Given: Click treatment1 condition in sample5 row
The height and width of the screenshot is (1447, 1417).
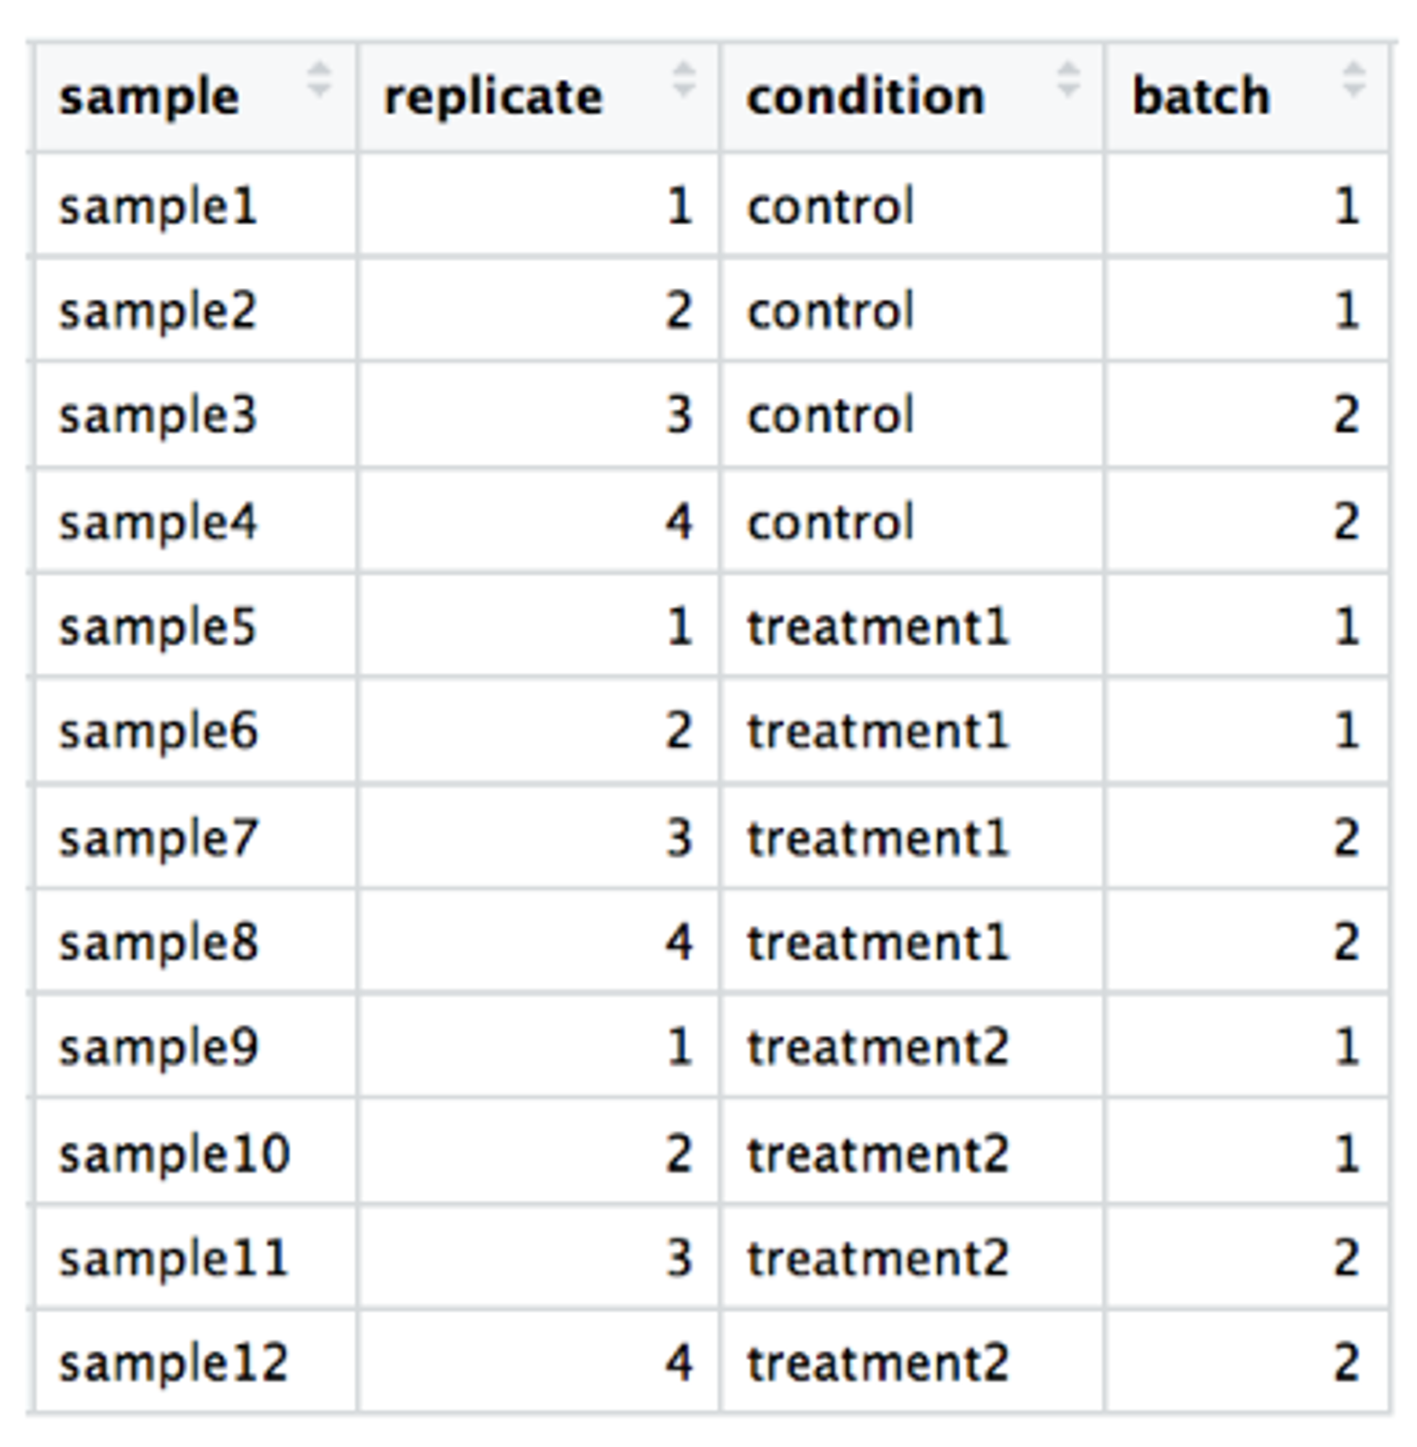Looking at the screenshot, I should [x=877, y=627].
